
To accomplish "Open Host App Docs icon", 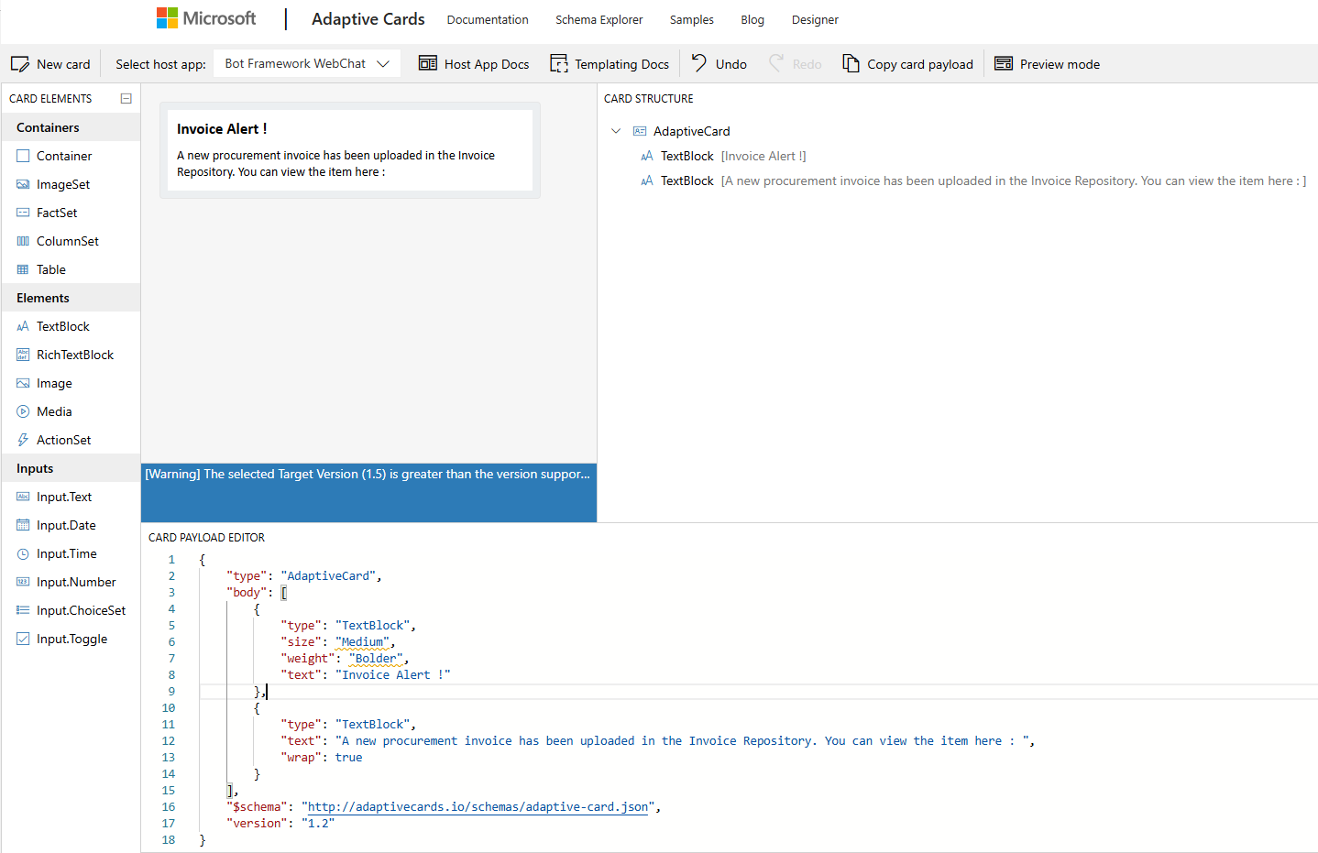I will (x=428, y=63).
